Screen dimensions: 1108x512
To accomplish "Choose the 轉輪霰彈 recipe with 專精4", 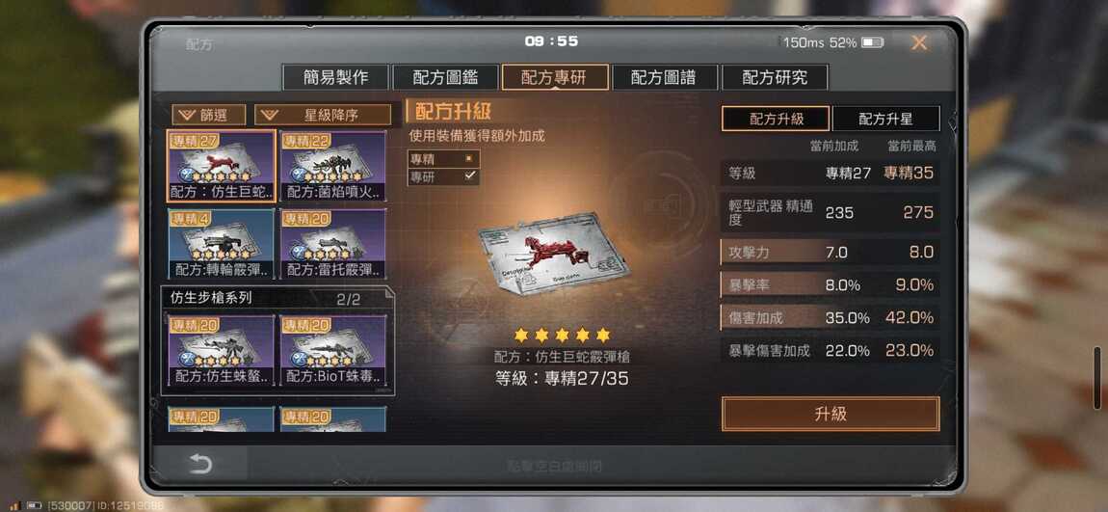I will pos(222,244).
